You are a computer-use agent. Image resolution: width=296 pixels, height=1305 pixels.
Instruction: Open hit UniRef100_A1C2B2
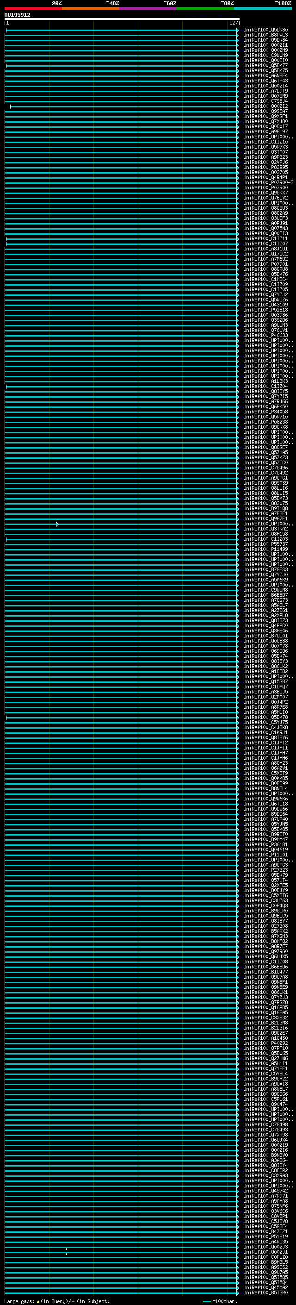click(x=265, y=671)
